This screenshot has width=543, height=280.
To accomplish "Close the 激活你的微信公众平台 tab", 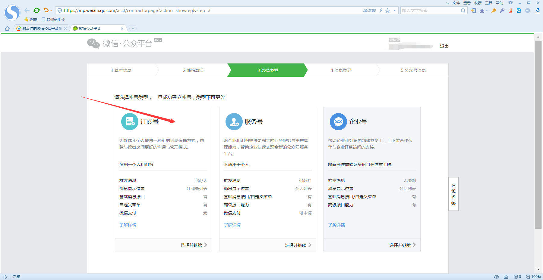I will [x=65, y=29].
